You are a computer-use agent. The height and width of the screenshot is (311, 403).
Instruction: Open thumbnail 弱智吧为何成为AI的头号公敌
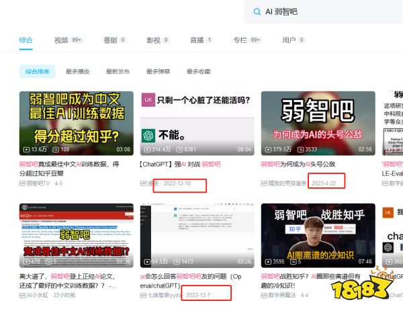(x=318, y=123)
